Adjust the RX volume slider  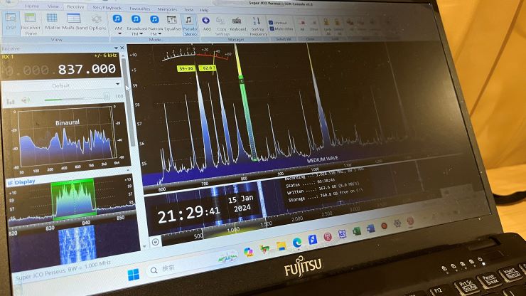77,98
